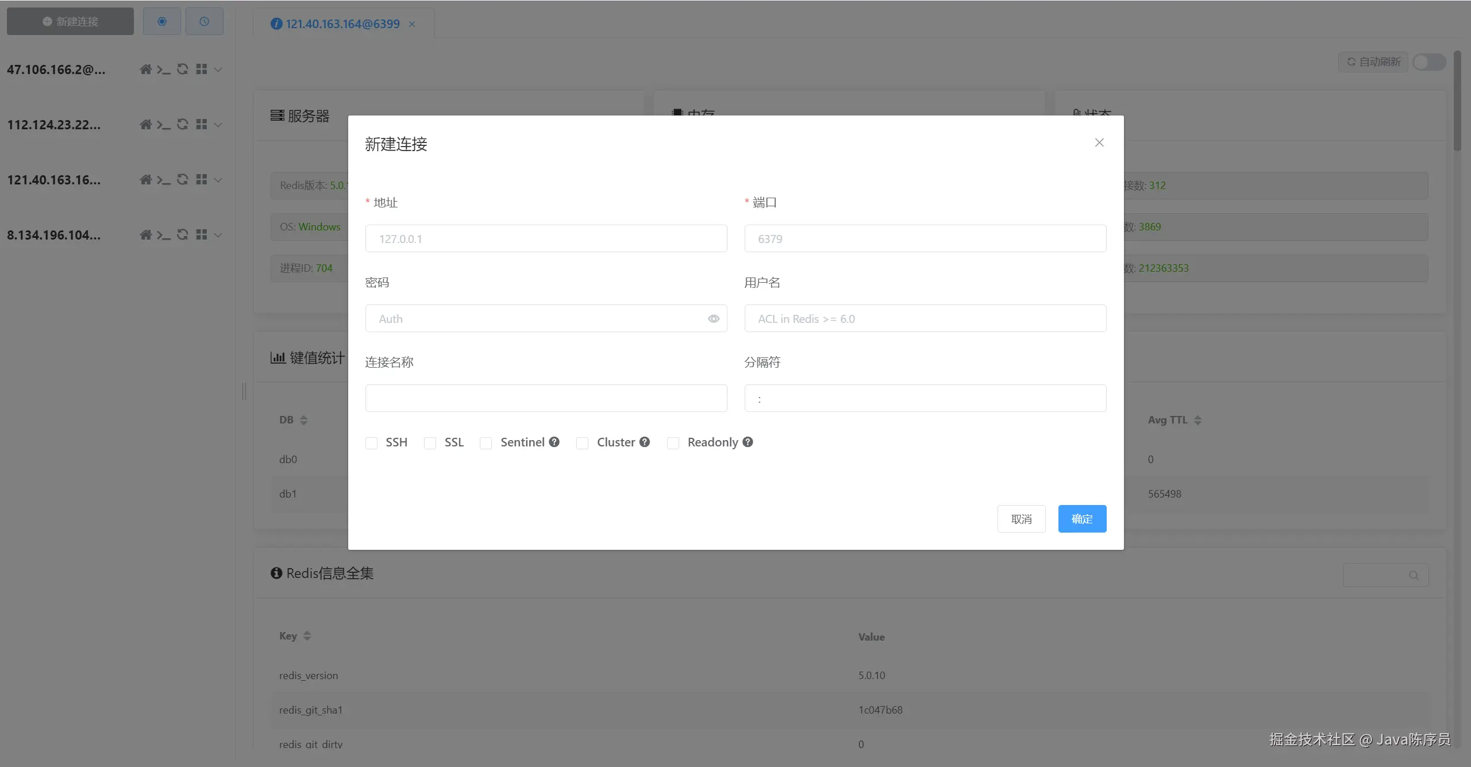Open console icon for 112.124.23.22 connection
The height and width of the screenshot is (767, 1471).
(x=164, y=125)
